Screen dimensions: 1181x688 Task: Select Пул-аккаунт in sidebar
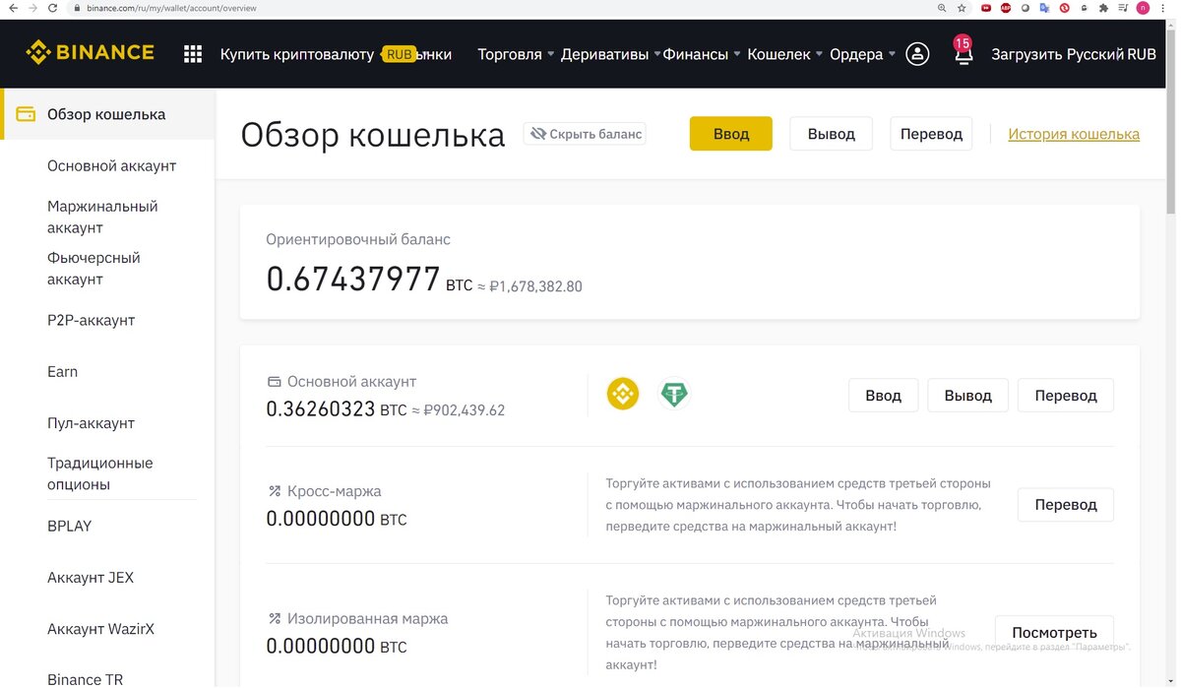pyautogui.click(x=91, y=422)
